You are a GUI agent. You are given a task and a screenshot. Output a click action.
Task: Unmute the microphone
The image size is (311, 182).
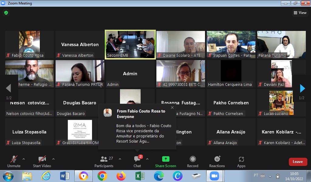tap(14, 162)
